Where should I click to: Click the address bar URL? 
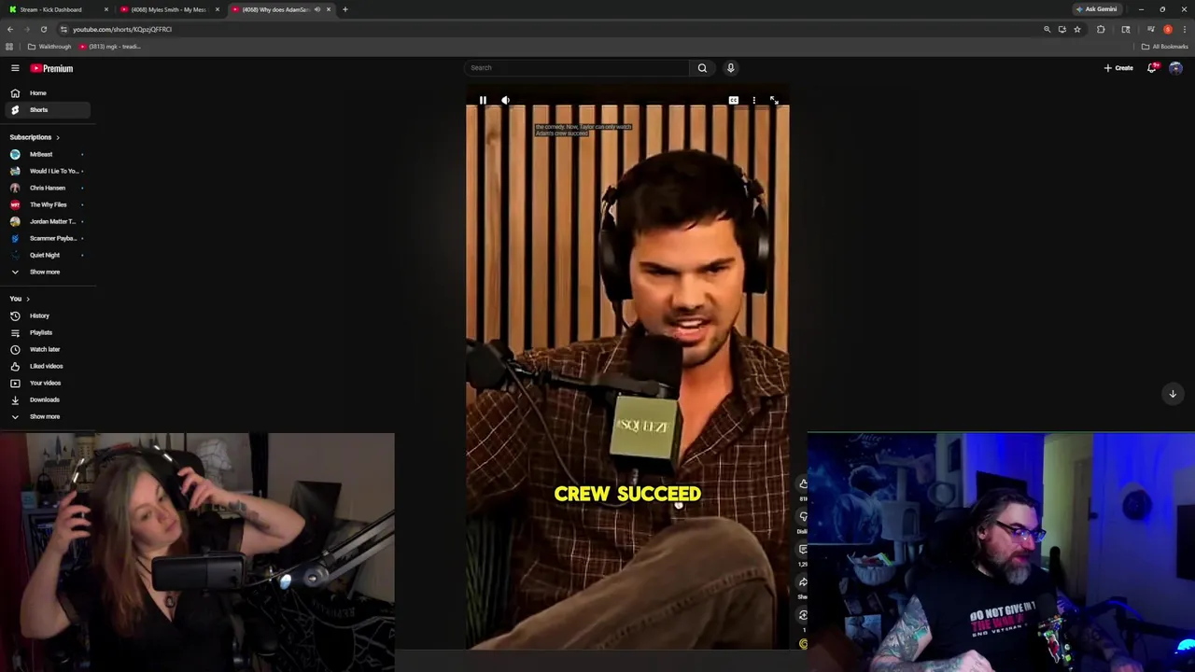click(x=122, y=29)
